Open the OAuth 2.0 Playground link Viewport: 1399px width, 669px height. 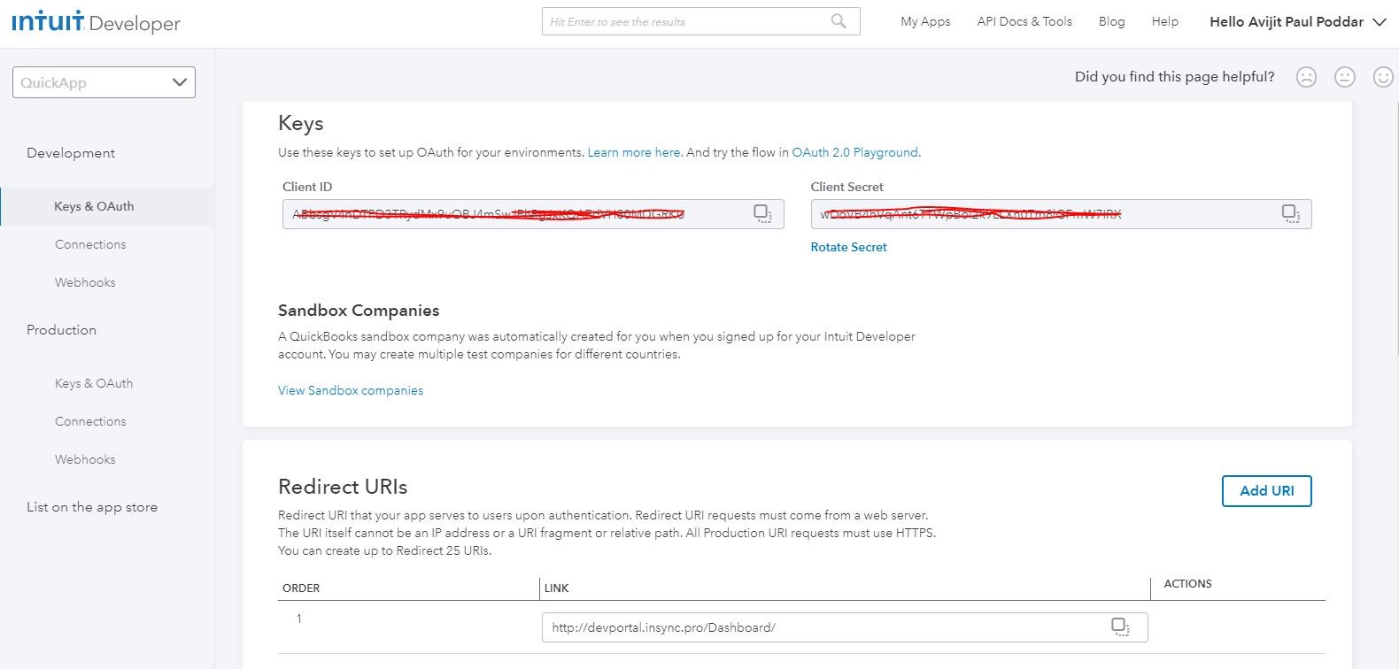[855, 152]
